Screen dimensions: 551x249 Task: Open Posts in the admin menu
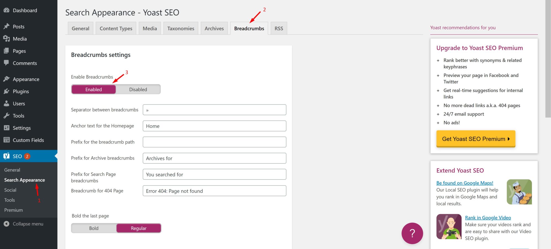point(29,26)
